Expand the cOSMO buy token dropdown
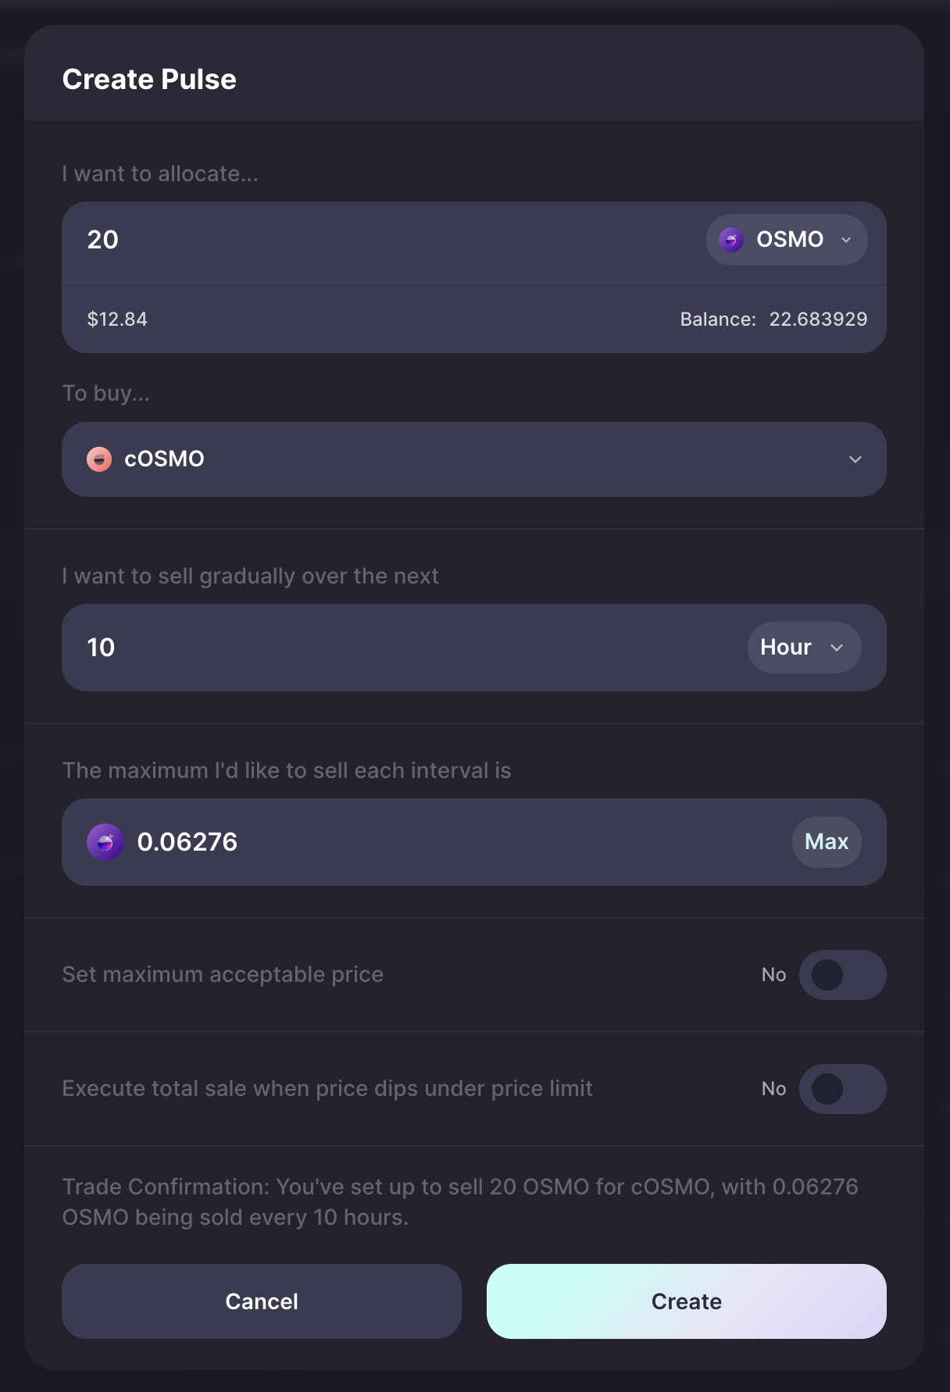This screenshot has width=950, height=1392. 474,459
